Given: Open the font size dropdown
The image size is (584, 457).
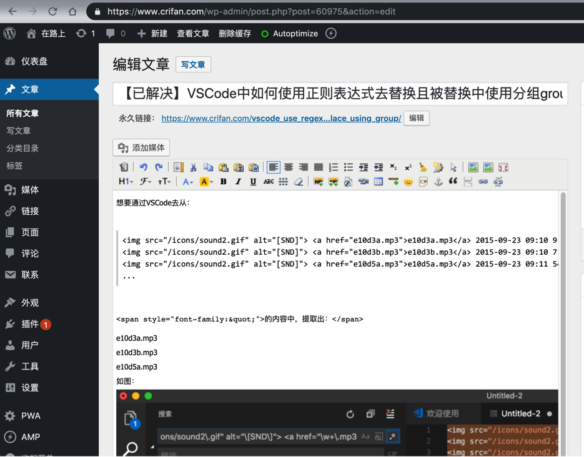Looking at the screenshot, I should tap(164, 182).
